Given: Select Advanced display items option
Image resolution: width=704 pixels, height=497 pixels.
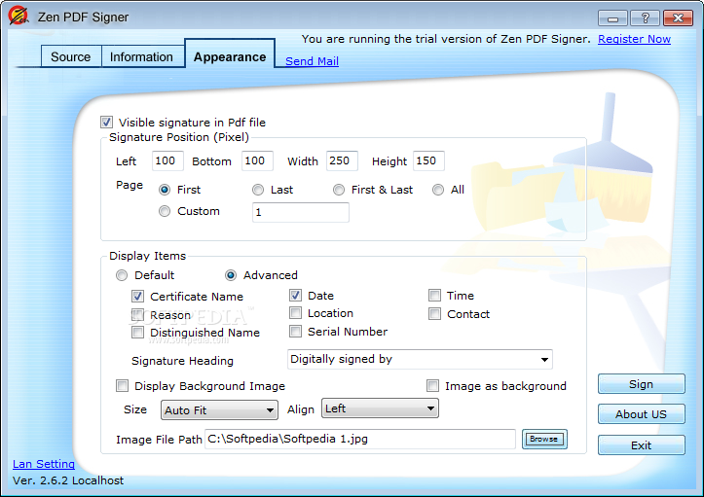Looking at the screenshot, I should click(231, 275).
